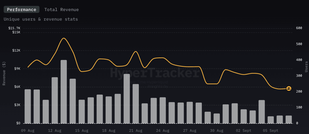This screenshot has height=134, width=309.
Task: Click the last revenue bar on the right
Action: [x=289, y=120]
